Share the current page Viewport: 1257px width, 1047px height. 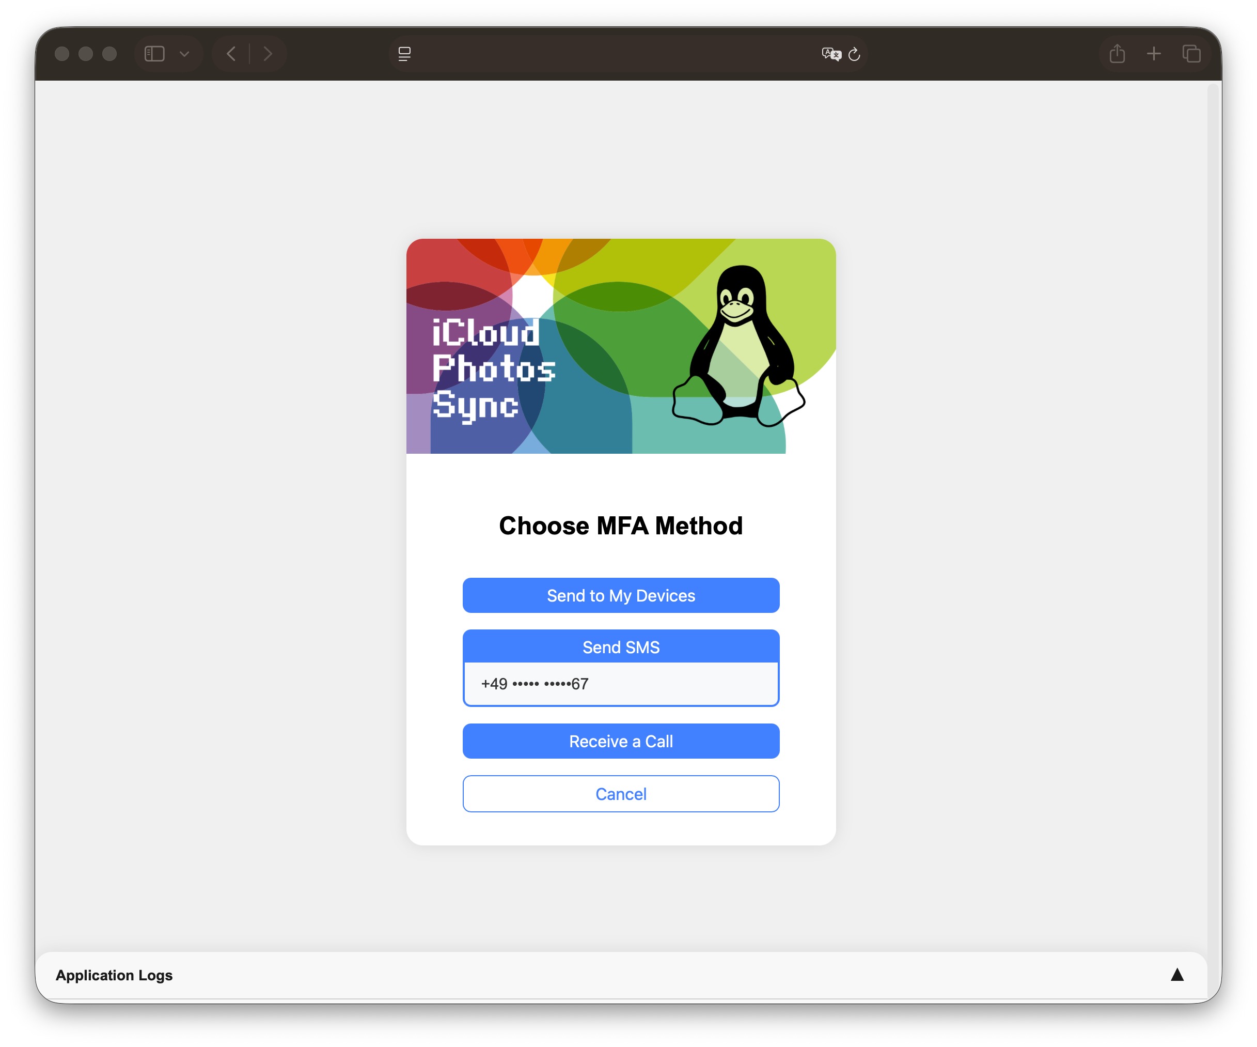[1117, 53]
